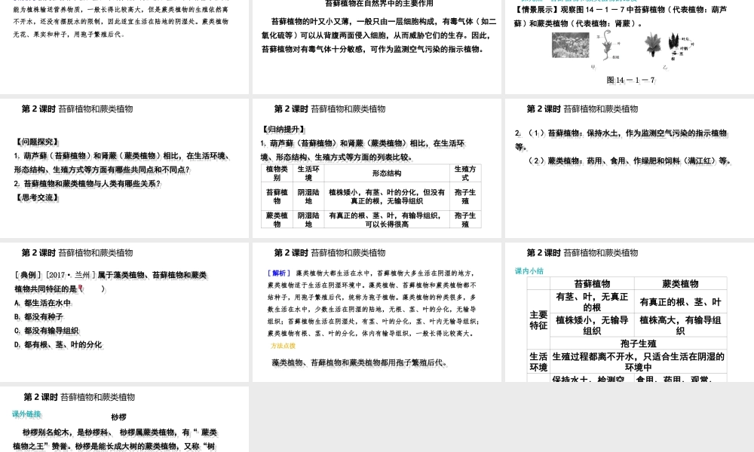Click the yellow 方法点拨 label
Image resolution: width=754 pixels, height=452 pixels.
click(x=283, y=345)
